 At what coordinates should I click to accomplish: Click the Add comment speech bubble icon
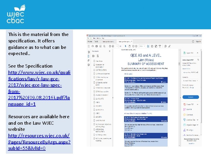[166, 46]
